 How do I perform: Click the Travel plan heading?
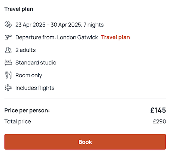coord(19,9)
